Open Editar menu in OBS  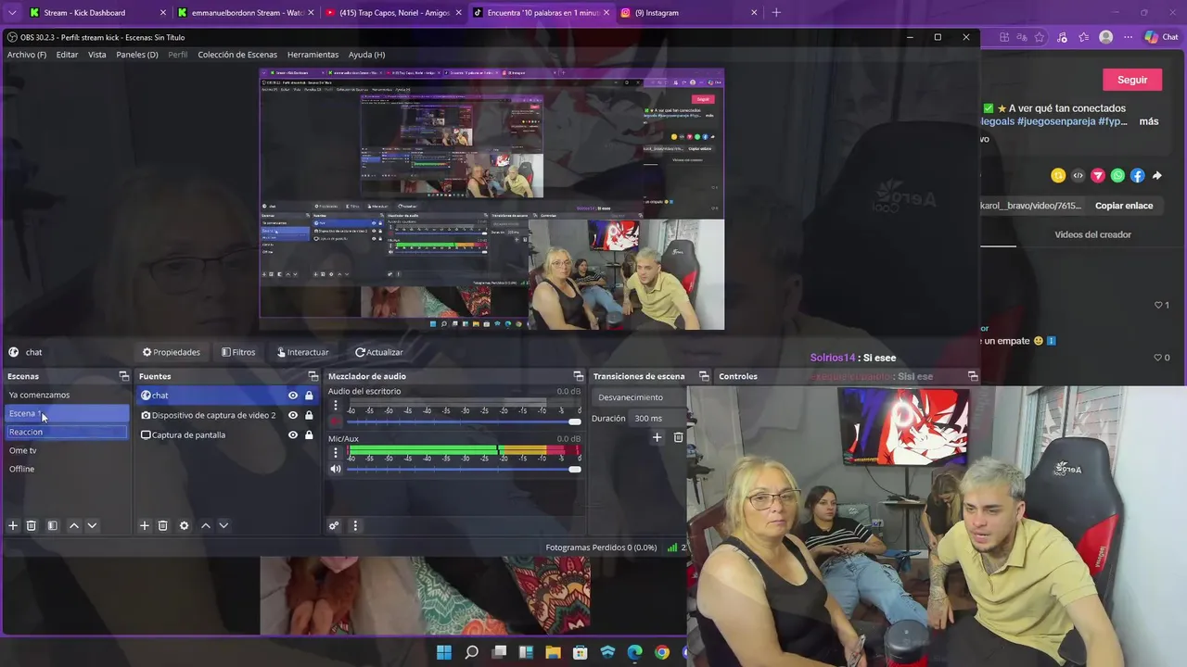click(x=67, y=55)
